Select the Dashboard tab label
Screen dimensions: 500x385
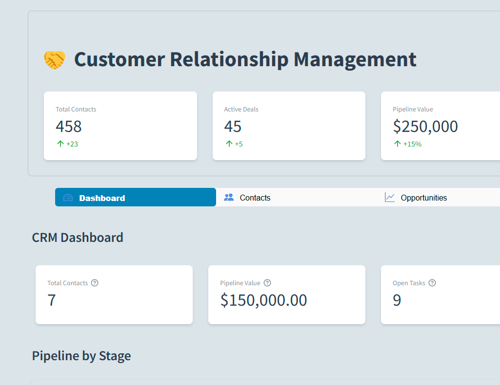point(102,198)
